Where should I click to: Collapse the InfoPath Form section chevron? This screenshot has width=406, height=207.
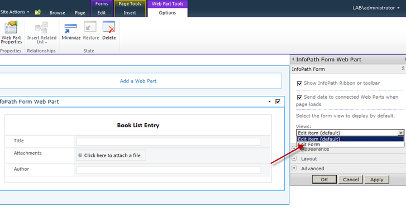click(x=403, y=69)
